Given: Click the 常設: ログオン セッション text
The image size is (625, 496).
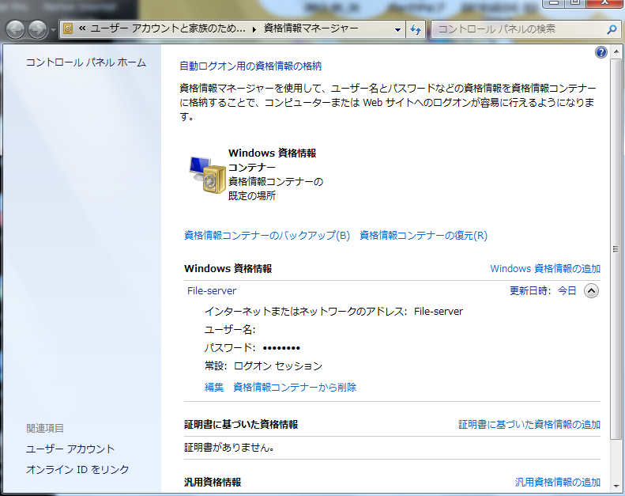Looking at the screenshot, I should coord(263,366).
